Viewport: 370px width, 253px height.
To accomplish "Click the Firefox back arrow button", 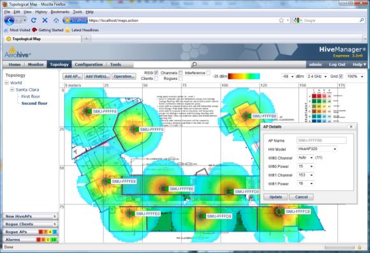I will 10,20.
